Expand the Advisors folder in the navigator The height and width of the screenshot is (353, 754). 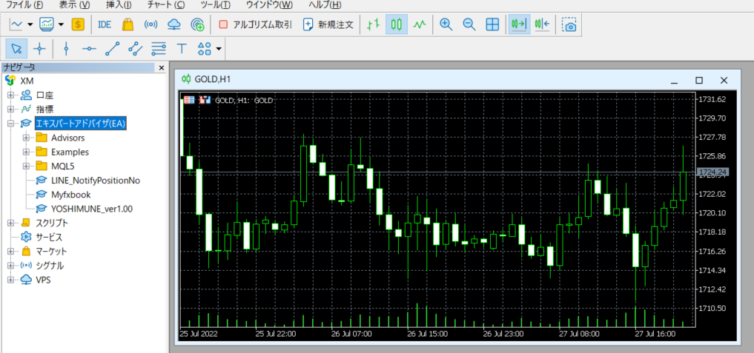pos(27,138)
